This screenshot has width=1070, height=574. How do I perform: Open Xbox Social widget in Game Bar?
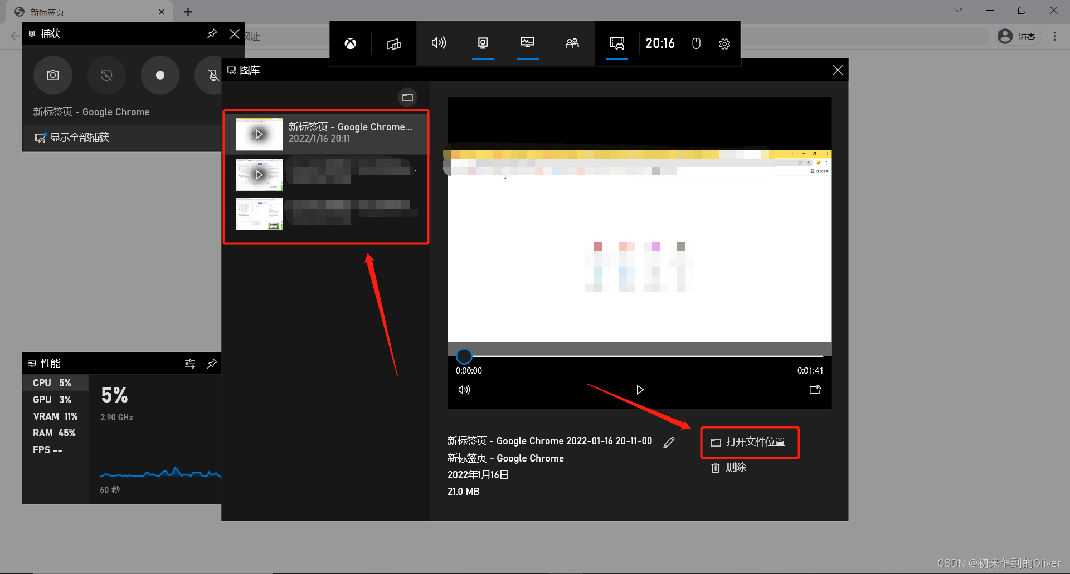pyautogui.click(x=572, y=43)
